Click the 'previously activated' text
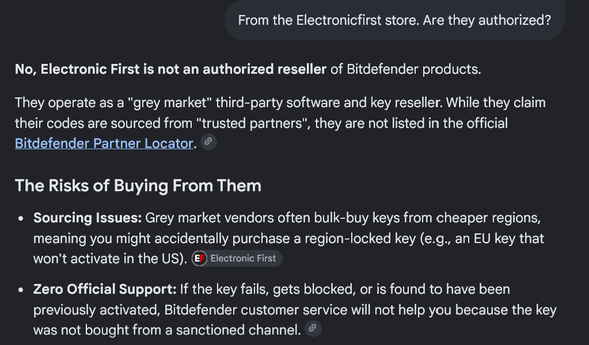The width and height of the screenshot is (589, 345). point(97,310)
